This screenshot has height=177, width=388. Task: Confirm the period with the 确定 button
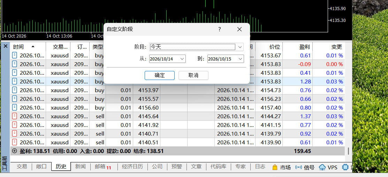click(x=160, y=75)
